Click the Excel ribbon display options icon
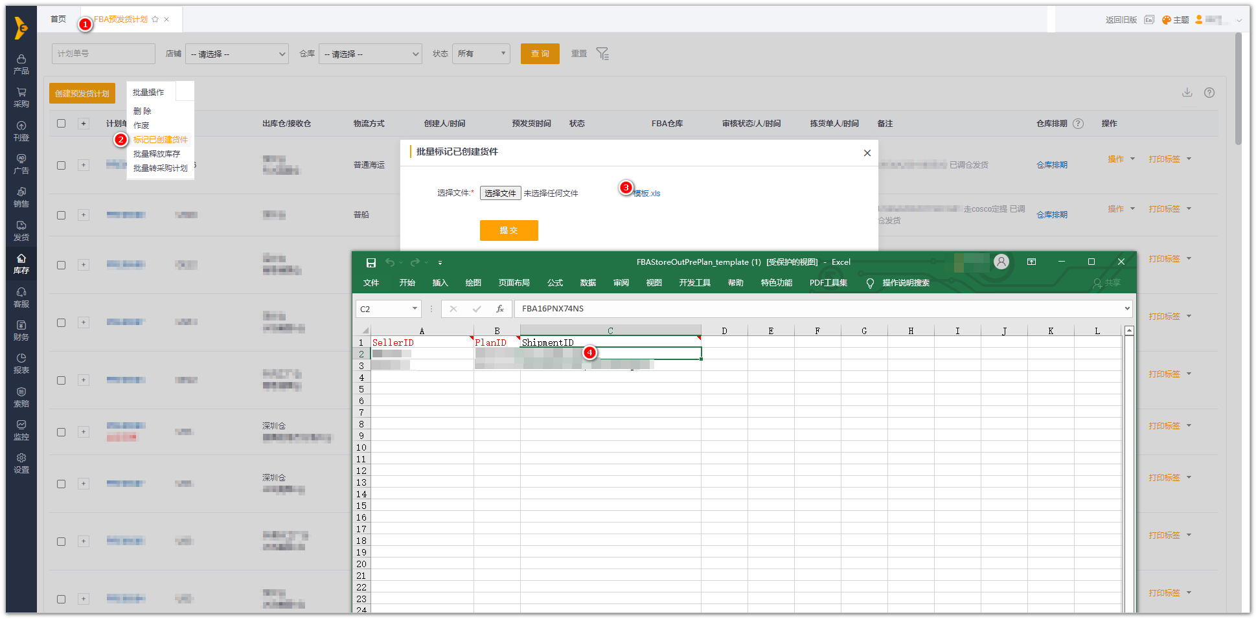The height and width of the screenshot is (619, 1256). (x=1031, y=262)
